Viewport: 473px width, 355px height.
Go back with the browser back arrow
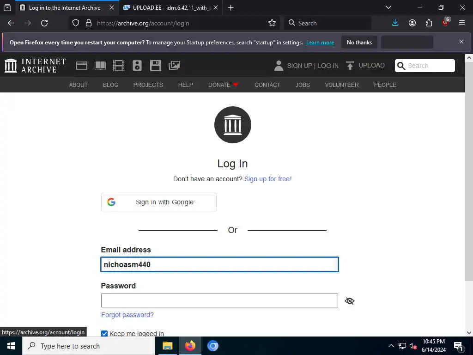coord(11,23)
